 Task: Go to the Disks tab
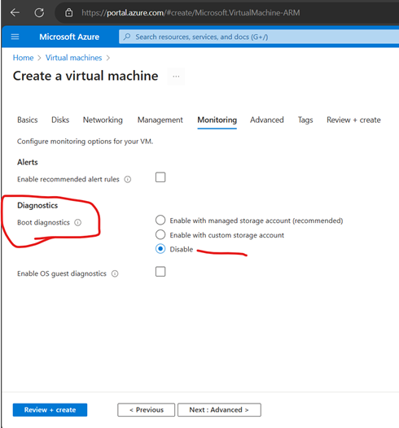(x=60, y=120)
